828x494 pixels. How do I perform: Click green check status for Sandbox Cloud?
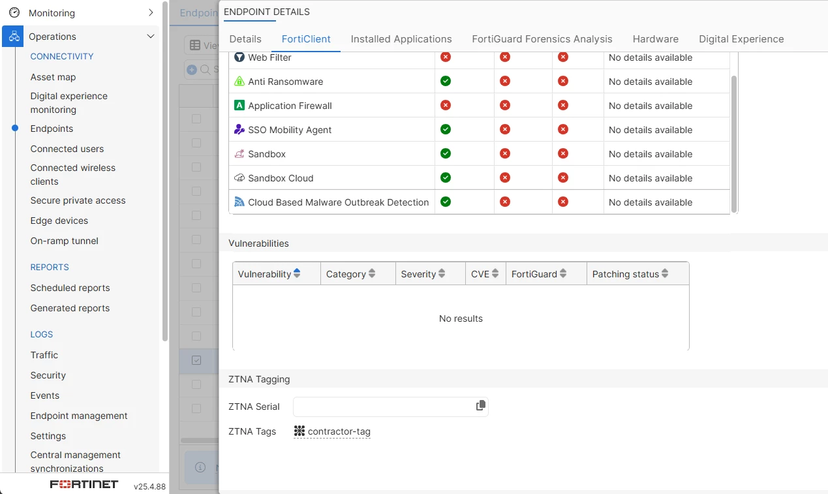(446, 178)
